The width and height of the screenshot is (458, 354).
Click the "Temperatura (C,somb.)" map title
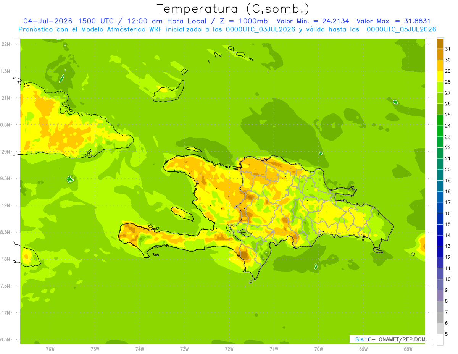tap(233, 8)
